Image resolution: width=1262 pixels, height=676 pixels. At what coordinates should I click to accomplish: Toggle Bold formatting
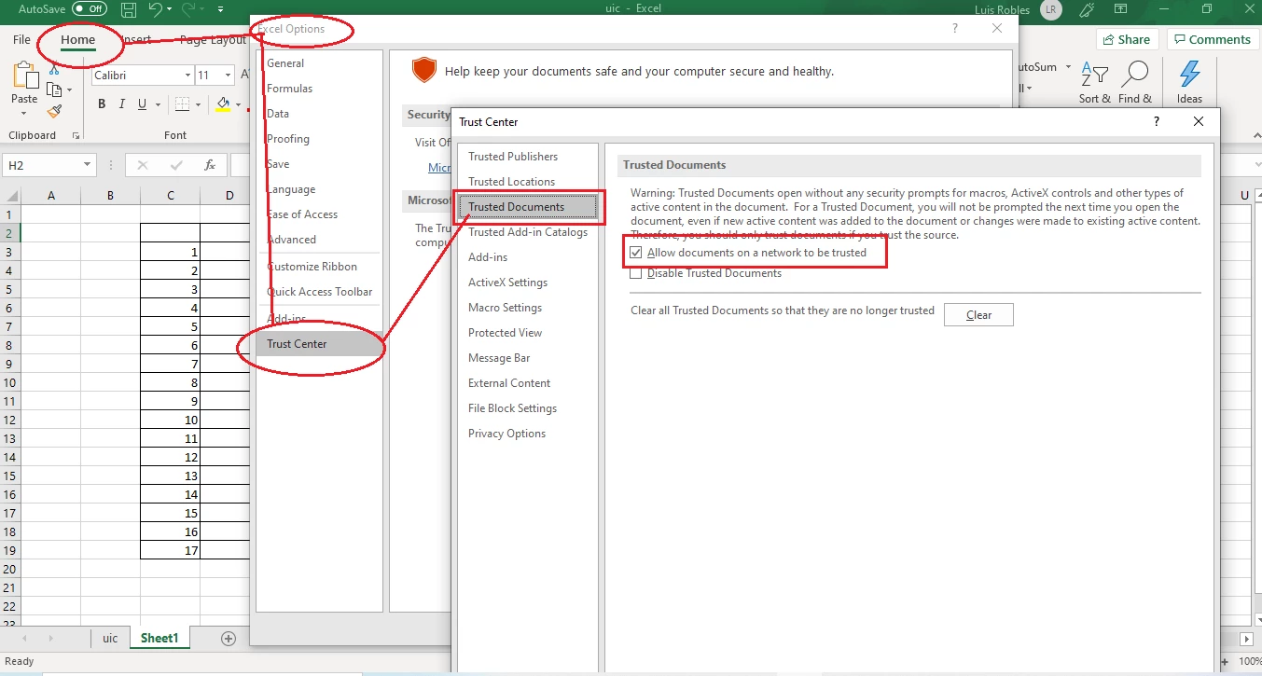pos(102,104)
